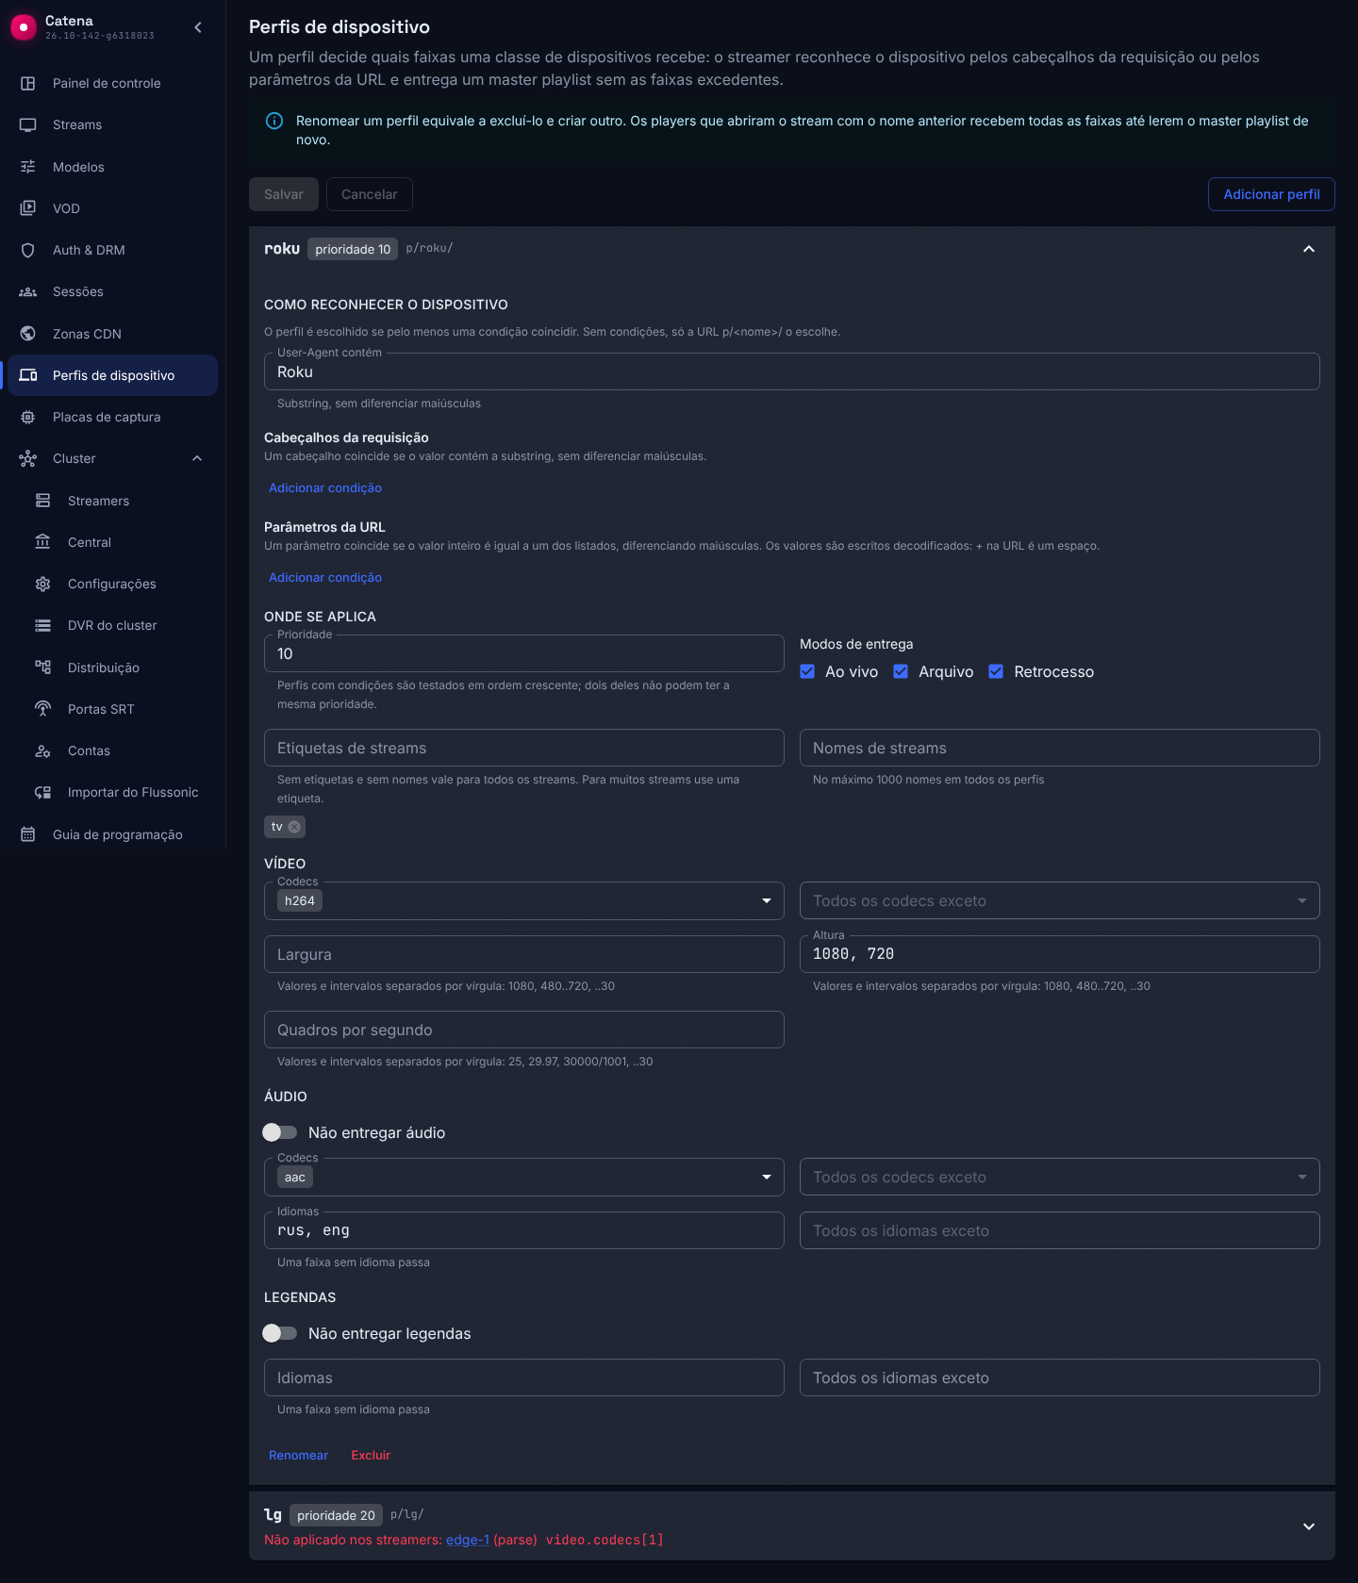The image size is (1358, 1583).
Task: Click the Zonas CDN globe icon
Action: [28, 334]
